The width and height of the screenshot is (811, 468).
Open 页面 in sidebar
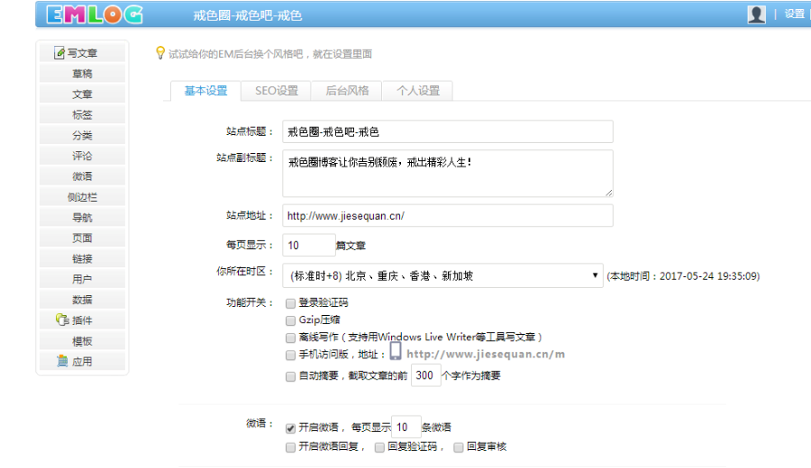[x=82, y=238]
